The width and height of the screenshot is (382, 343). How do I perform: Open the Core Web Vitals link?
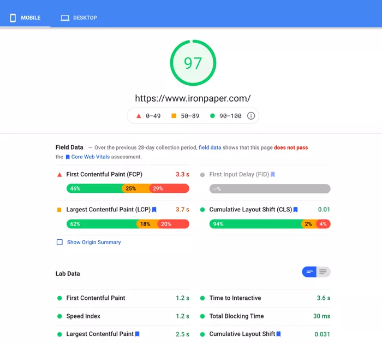coord(91,157)
